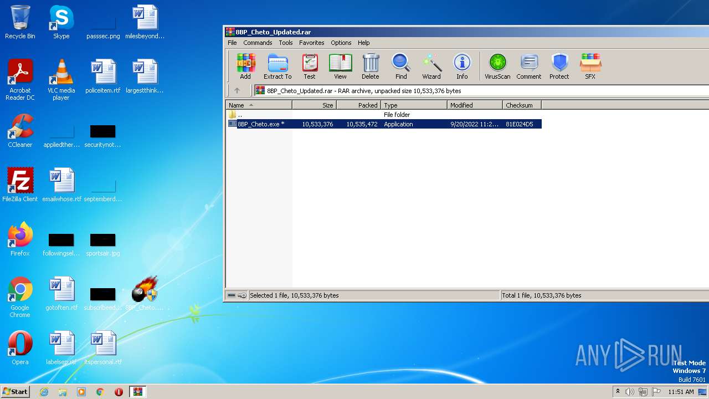Run VirusScan from the toolbar
This screenshot has width=709, height=399.
[x=497, y=66]
